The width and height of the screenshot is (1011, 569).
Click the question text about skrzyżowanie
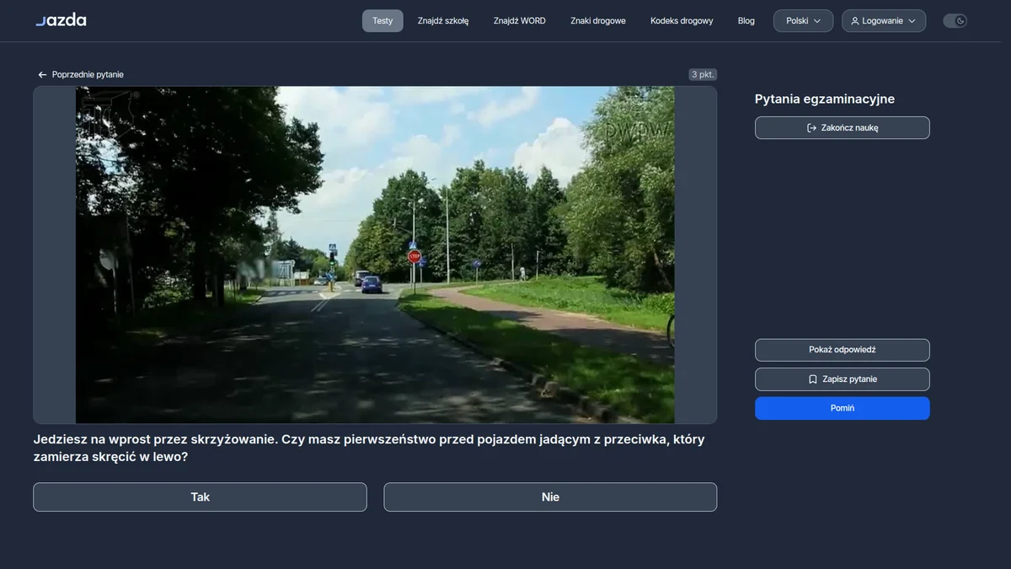click(369, 448)
